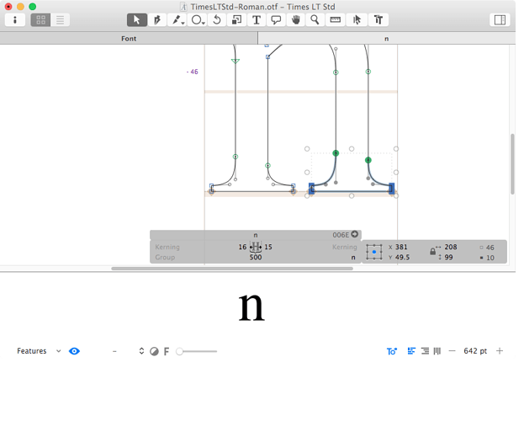Image resolution: width=524 pixels, height=421 pixels.
Task: Click the arrow next to Unicode 006E
Action: 354,234
